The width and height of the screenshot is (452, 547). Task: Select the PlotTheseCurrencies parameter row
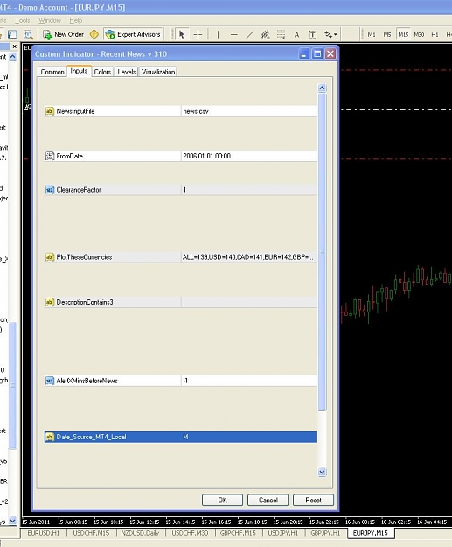[180, 257]
